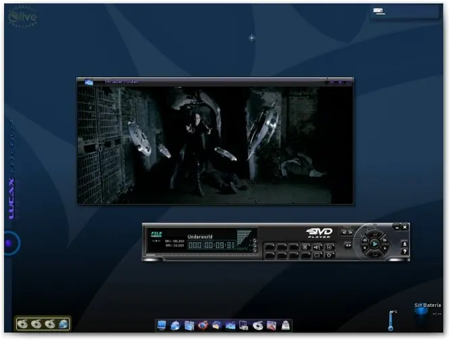Click the stop button at dial bottom
Image resolution: width=450 pixels, height=340 pixels.
pyautogui.click(x=375, y=254)
